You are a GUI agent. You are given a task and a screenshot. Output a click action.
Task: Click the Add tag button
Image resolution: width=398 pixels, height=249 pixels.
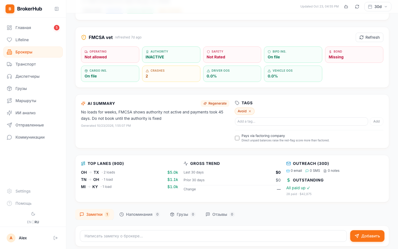click(x=376, y=121)
